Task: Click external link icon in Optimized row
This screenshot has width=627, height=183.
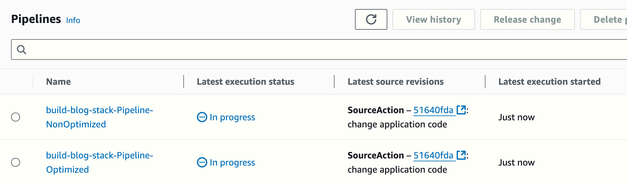Action: (461, 155)
